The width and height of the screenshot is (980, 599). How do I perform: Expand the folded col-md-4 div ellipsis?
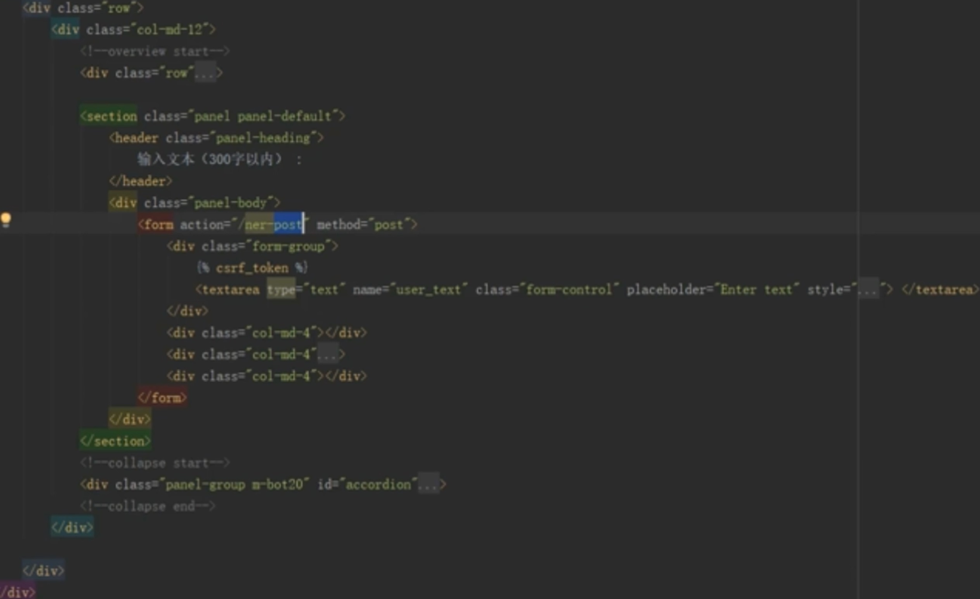pos(328,354)
